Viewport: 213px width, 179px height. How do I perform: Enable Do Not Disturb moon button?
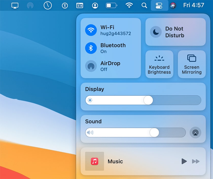tap(156, 32)
